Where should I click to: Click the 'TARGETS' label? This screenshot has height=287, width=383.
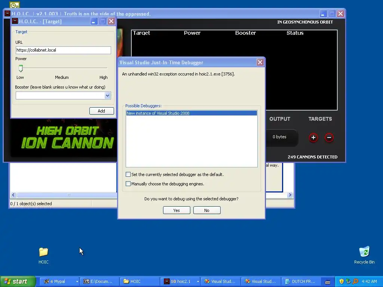[x=320, y=119]
